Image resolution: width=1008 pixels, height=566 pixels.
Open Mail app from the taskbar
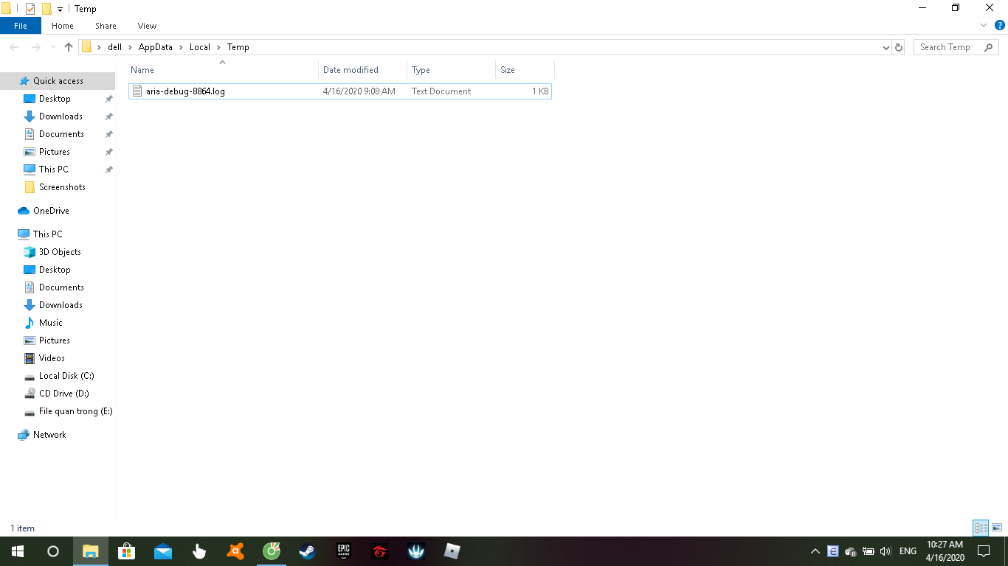coord(162,551)
